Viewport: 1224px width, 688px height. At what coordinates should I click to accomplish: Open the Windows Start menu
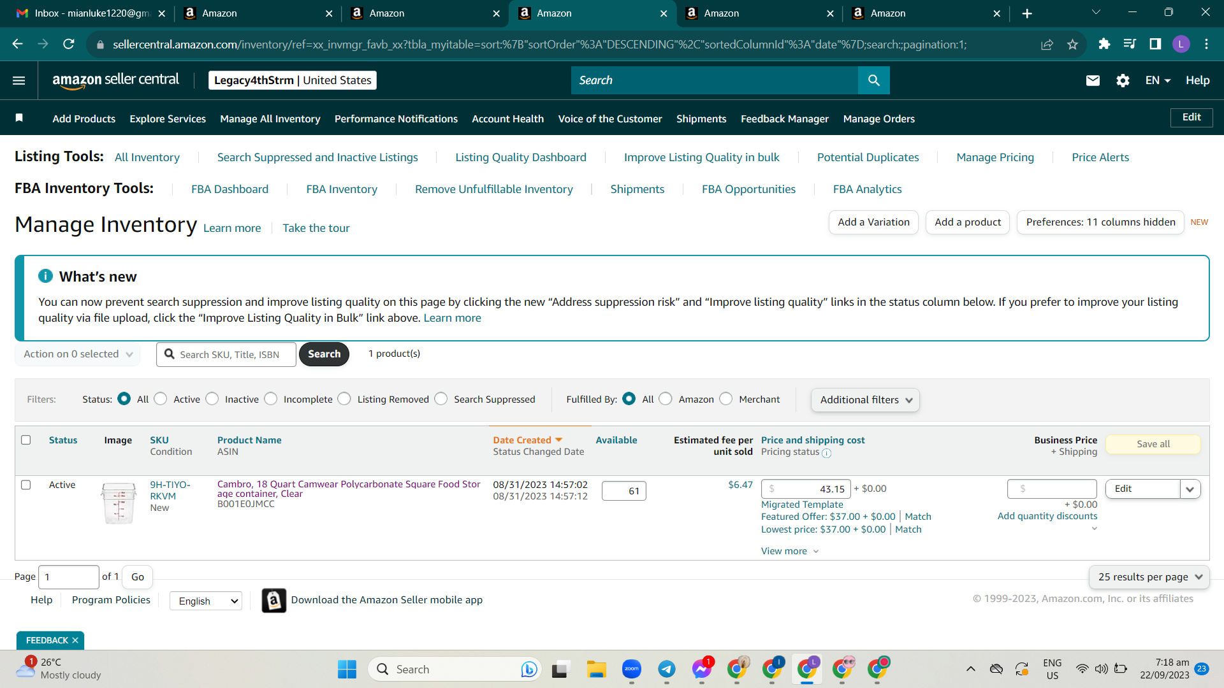coord(347,670)
